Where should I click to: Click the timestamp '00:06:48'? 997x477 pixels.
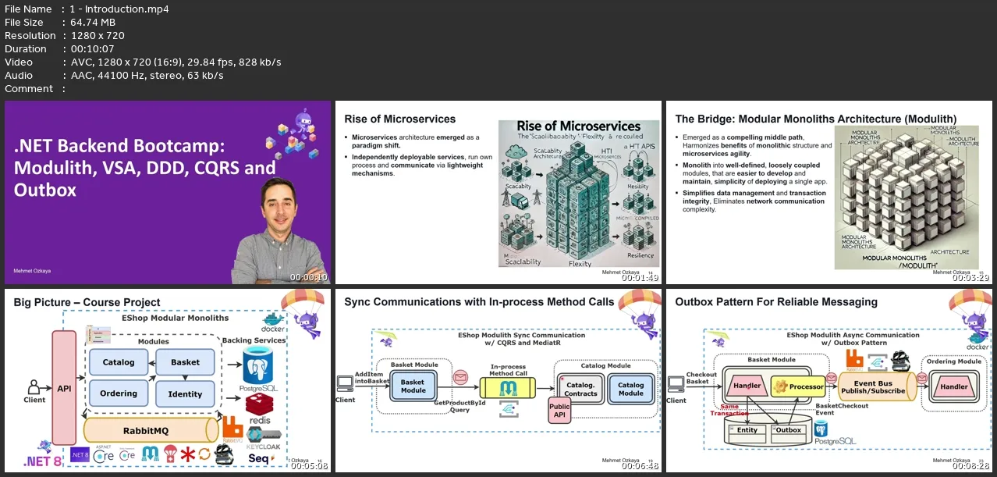pyautogui.click(x=640, y=465)
